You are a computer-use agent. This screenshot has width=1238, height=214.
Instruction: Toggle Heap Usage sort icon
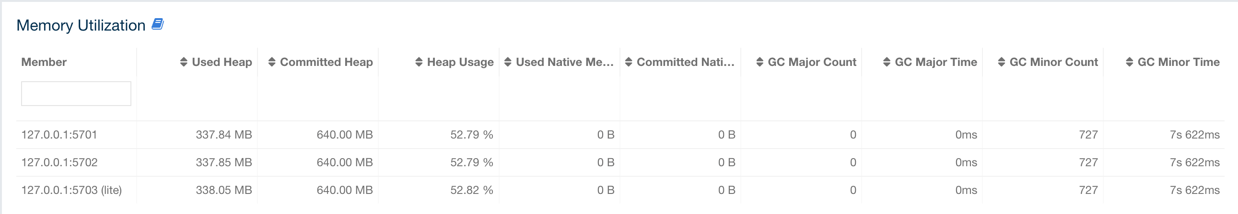pos(419,62)
